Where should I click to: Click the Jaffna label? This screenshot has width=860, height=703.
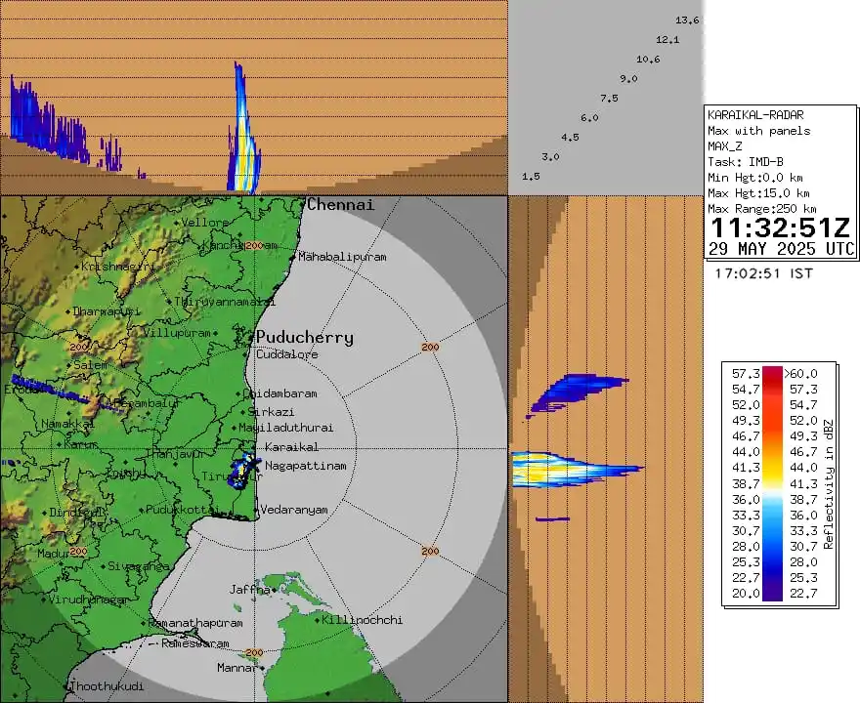(x=249, y=590)
